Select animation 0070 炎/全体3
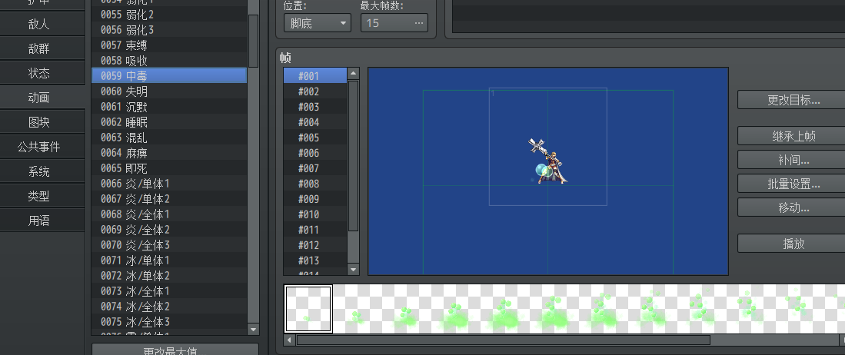Screen dimensions: 845x355 tap(169, 245)
